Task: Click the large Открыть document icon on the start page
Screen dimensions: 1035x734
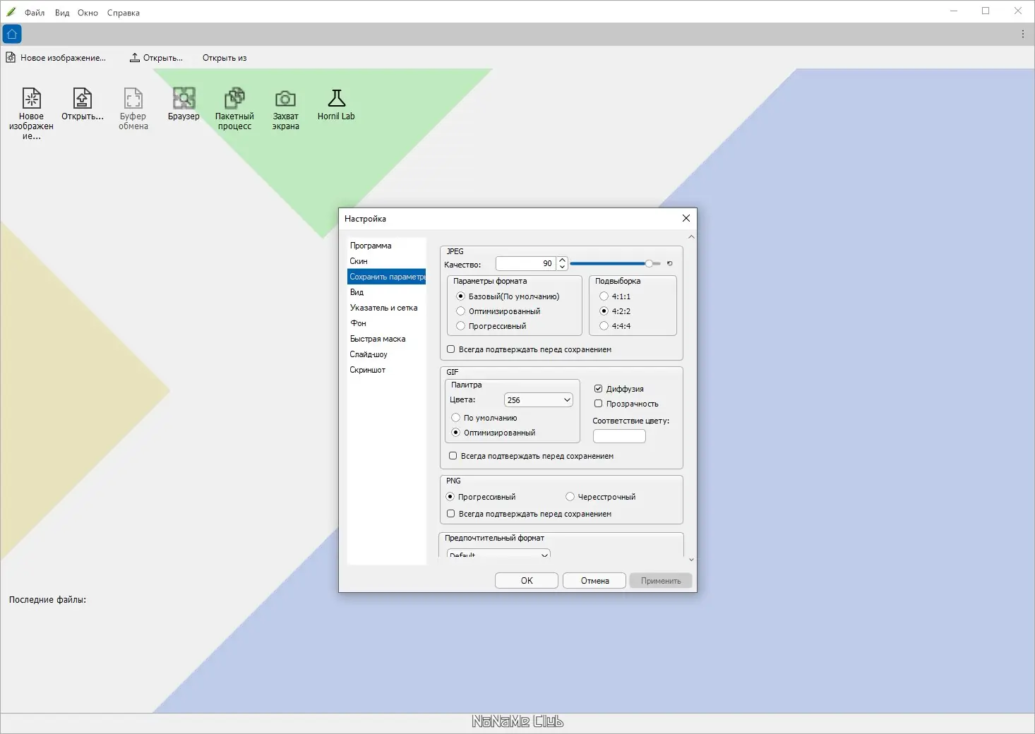Action: 83,104
